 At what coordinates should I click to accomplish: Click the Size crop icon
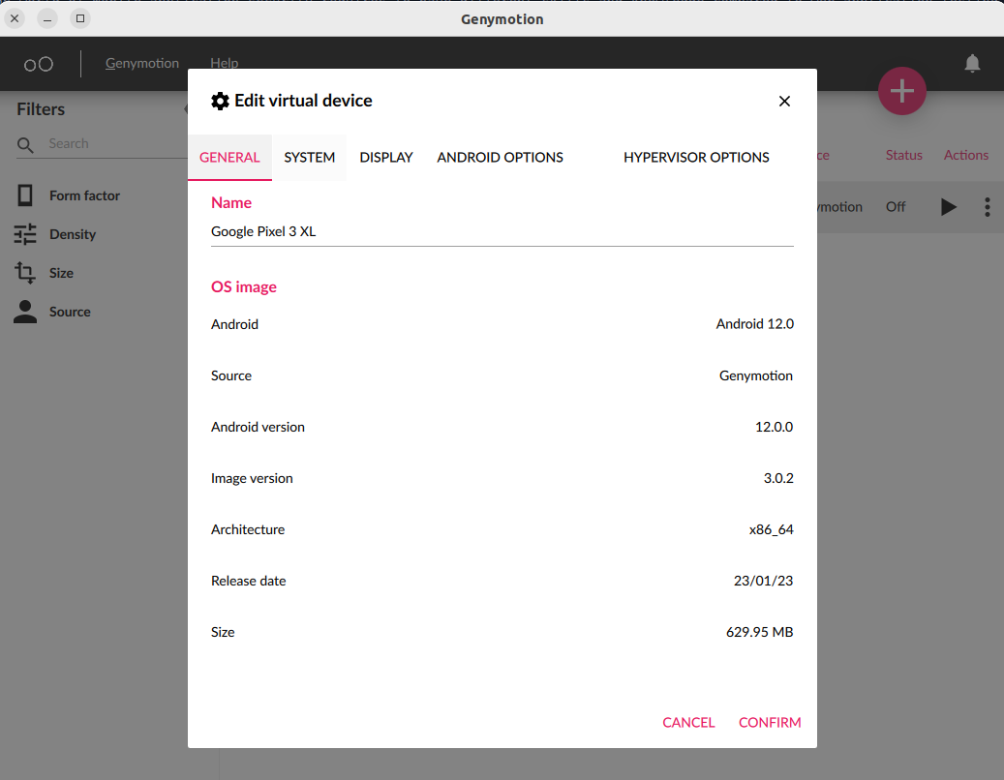(25, 273)
